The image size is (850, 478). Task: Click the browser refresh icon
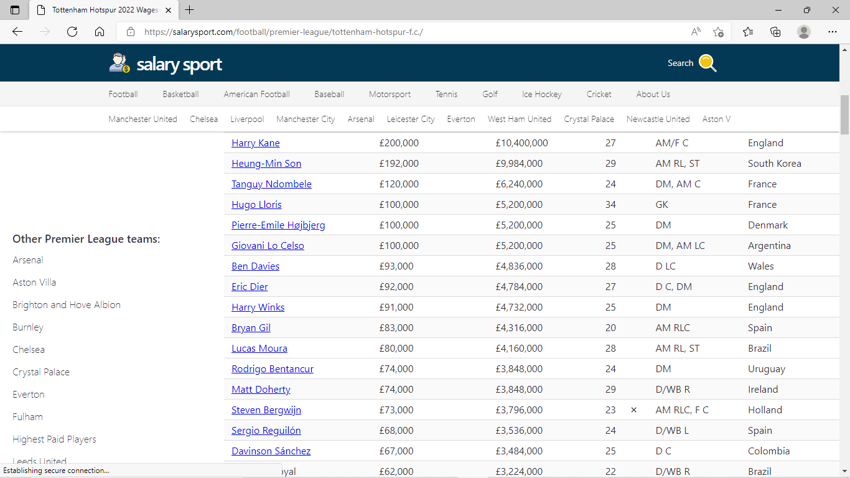[72, 32]
